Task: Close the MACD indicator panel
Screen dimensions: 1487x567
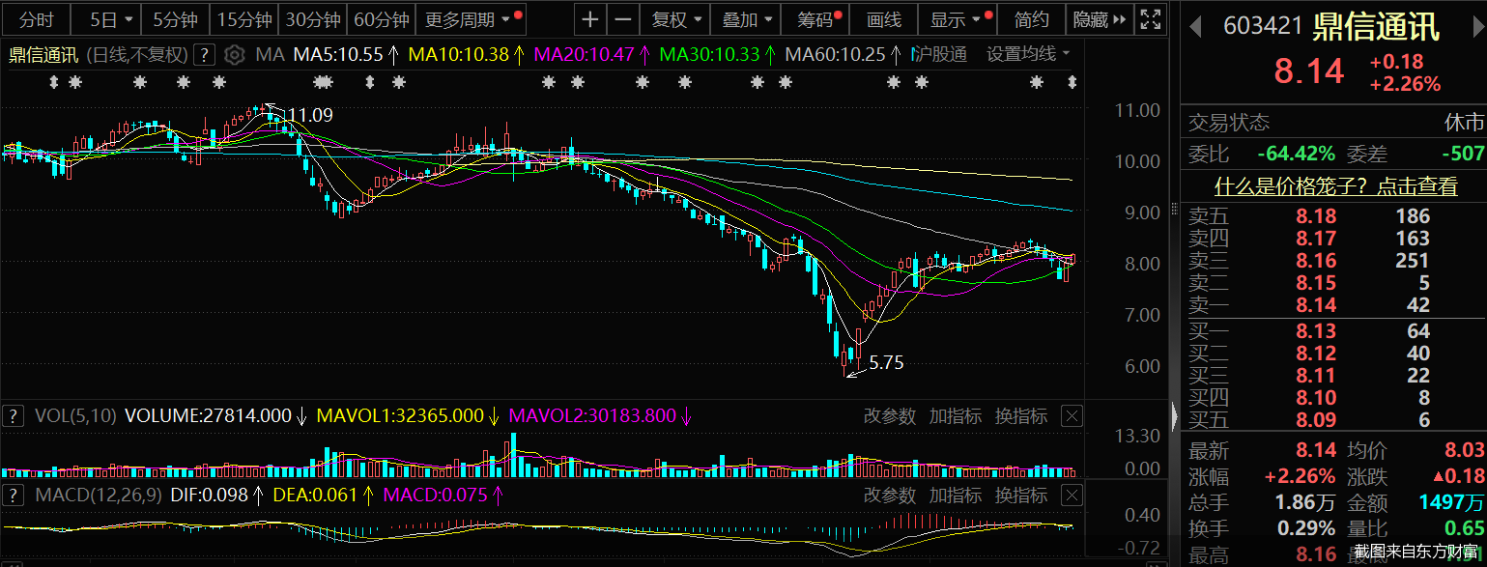Action: (1072, 496)
